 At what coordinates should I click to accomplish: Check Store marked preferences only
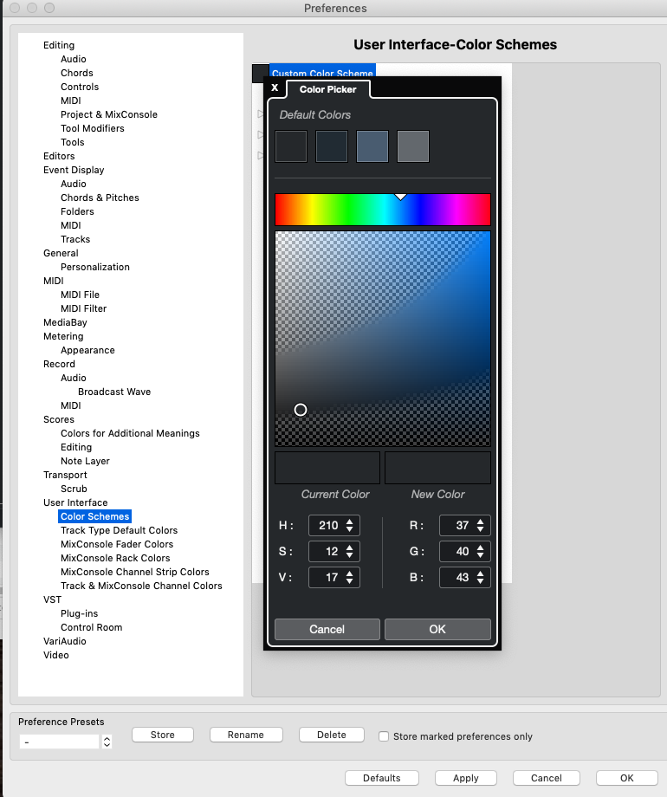click(384, 736)
